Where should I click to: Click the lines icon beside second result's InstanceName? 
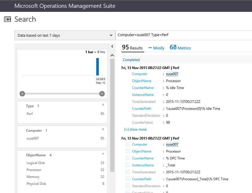pyautogui.click(x=127, y=165)
